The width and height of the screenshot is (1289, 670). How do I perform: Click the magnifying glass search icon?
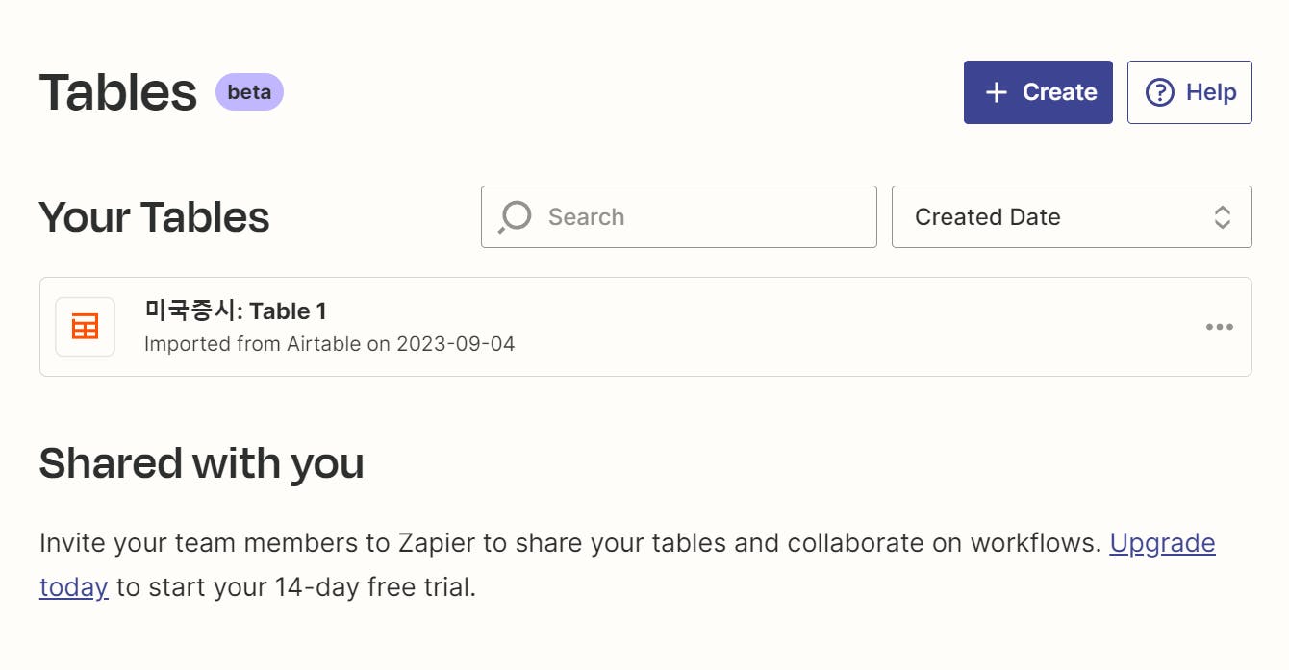click(x=515, y=217)
